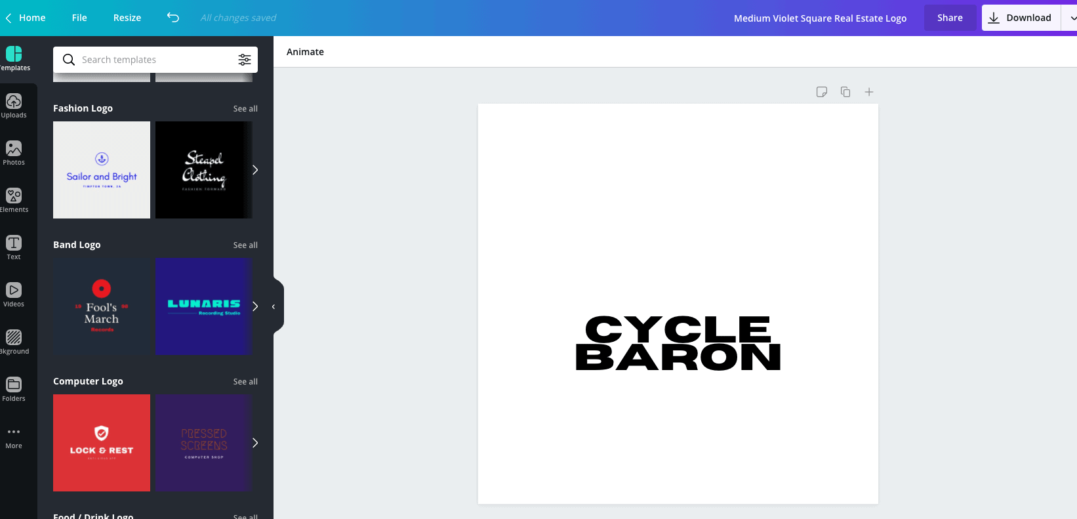Click the Band Logo heading
The image size is (1077, 519).
(77, 245)
